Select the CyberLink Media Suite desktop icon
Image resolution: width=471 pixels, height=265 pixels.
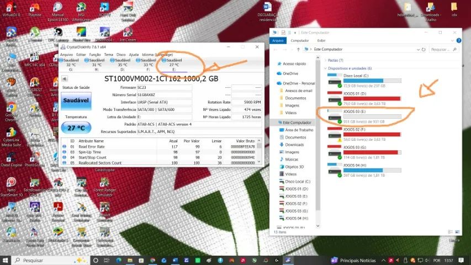11,137
